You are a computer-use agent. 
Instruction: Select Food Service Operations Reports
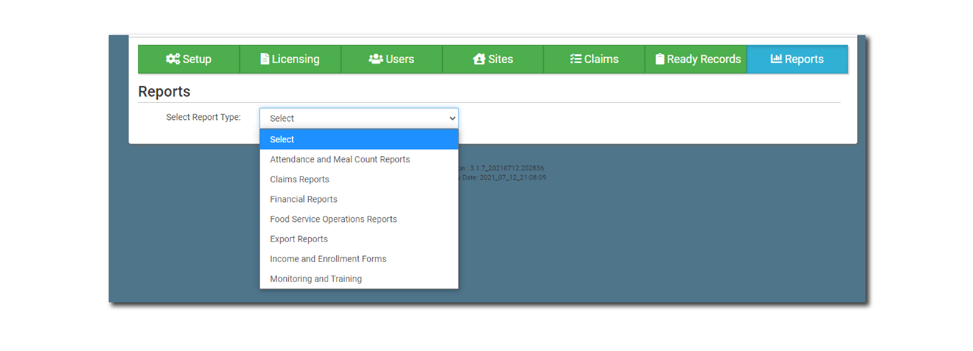333,219
